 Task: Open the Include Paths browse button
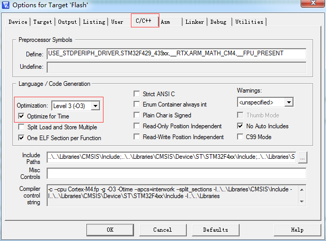303,158
